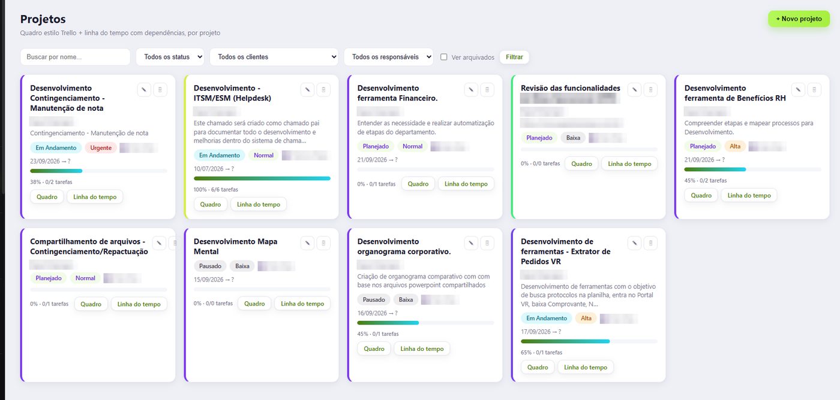Open Linha do tempo for ferramenta Financeiro
The height and width of the screenshot is (400, 840).
click(x=466, y=184)
